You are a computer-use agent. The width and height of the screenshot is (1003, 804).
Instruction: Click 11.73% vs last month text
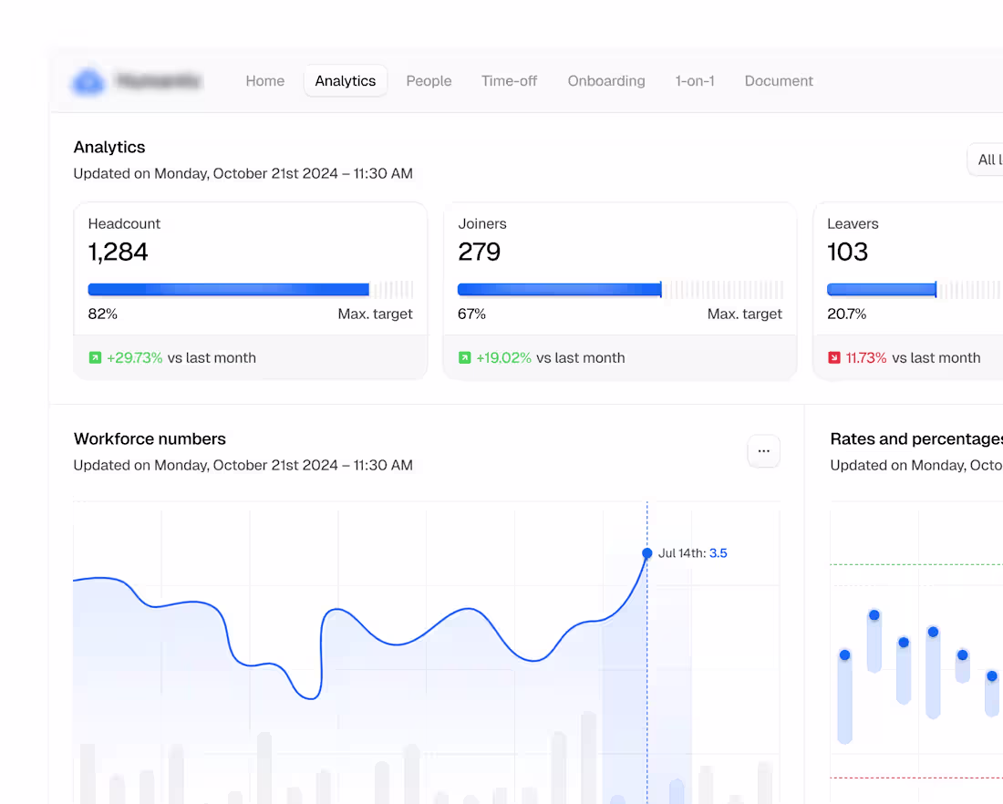(x=913, y=357)
